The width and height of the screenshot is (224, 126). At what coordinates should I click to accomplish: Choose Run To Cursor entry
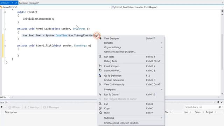pyautogui.click(x=131, y=94)
